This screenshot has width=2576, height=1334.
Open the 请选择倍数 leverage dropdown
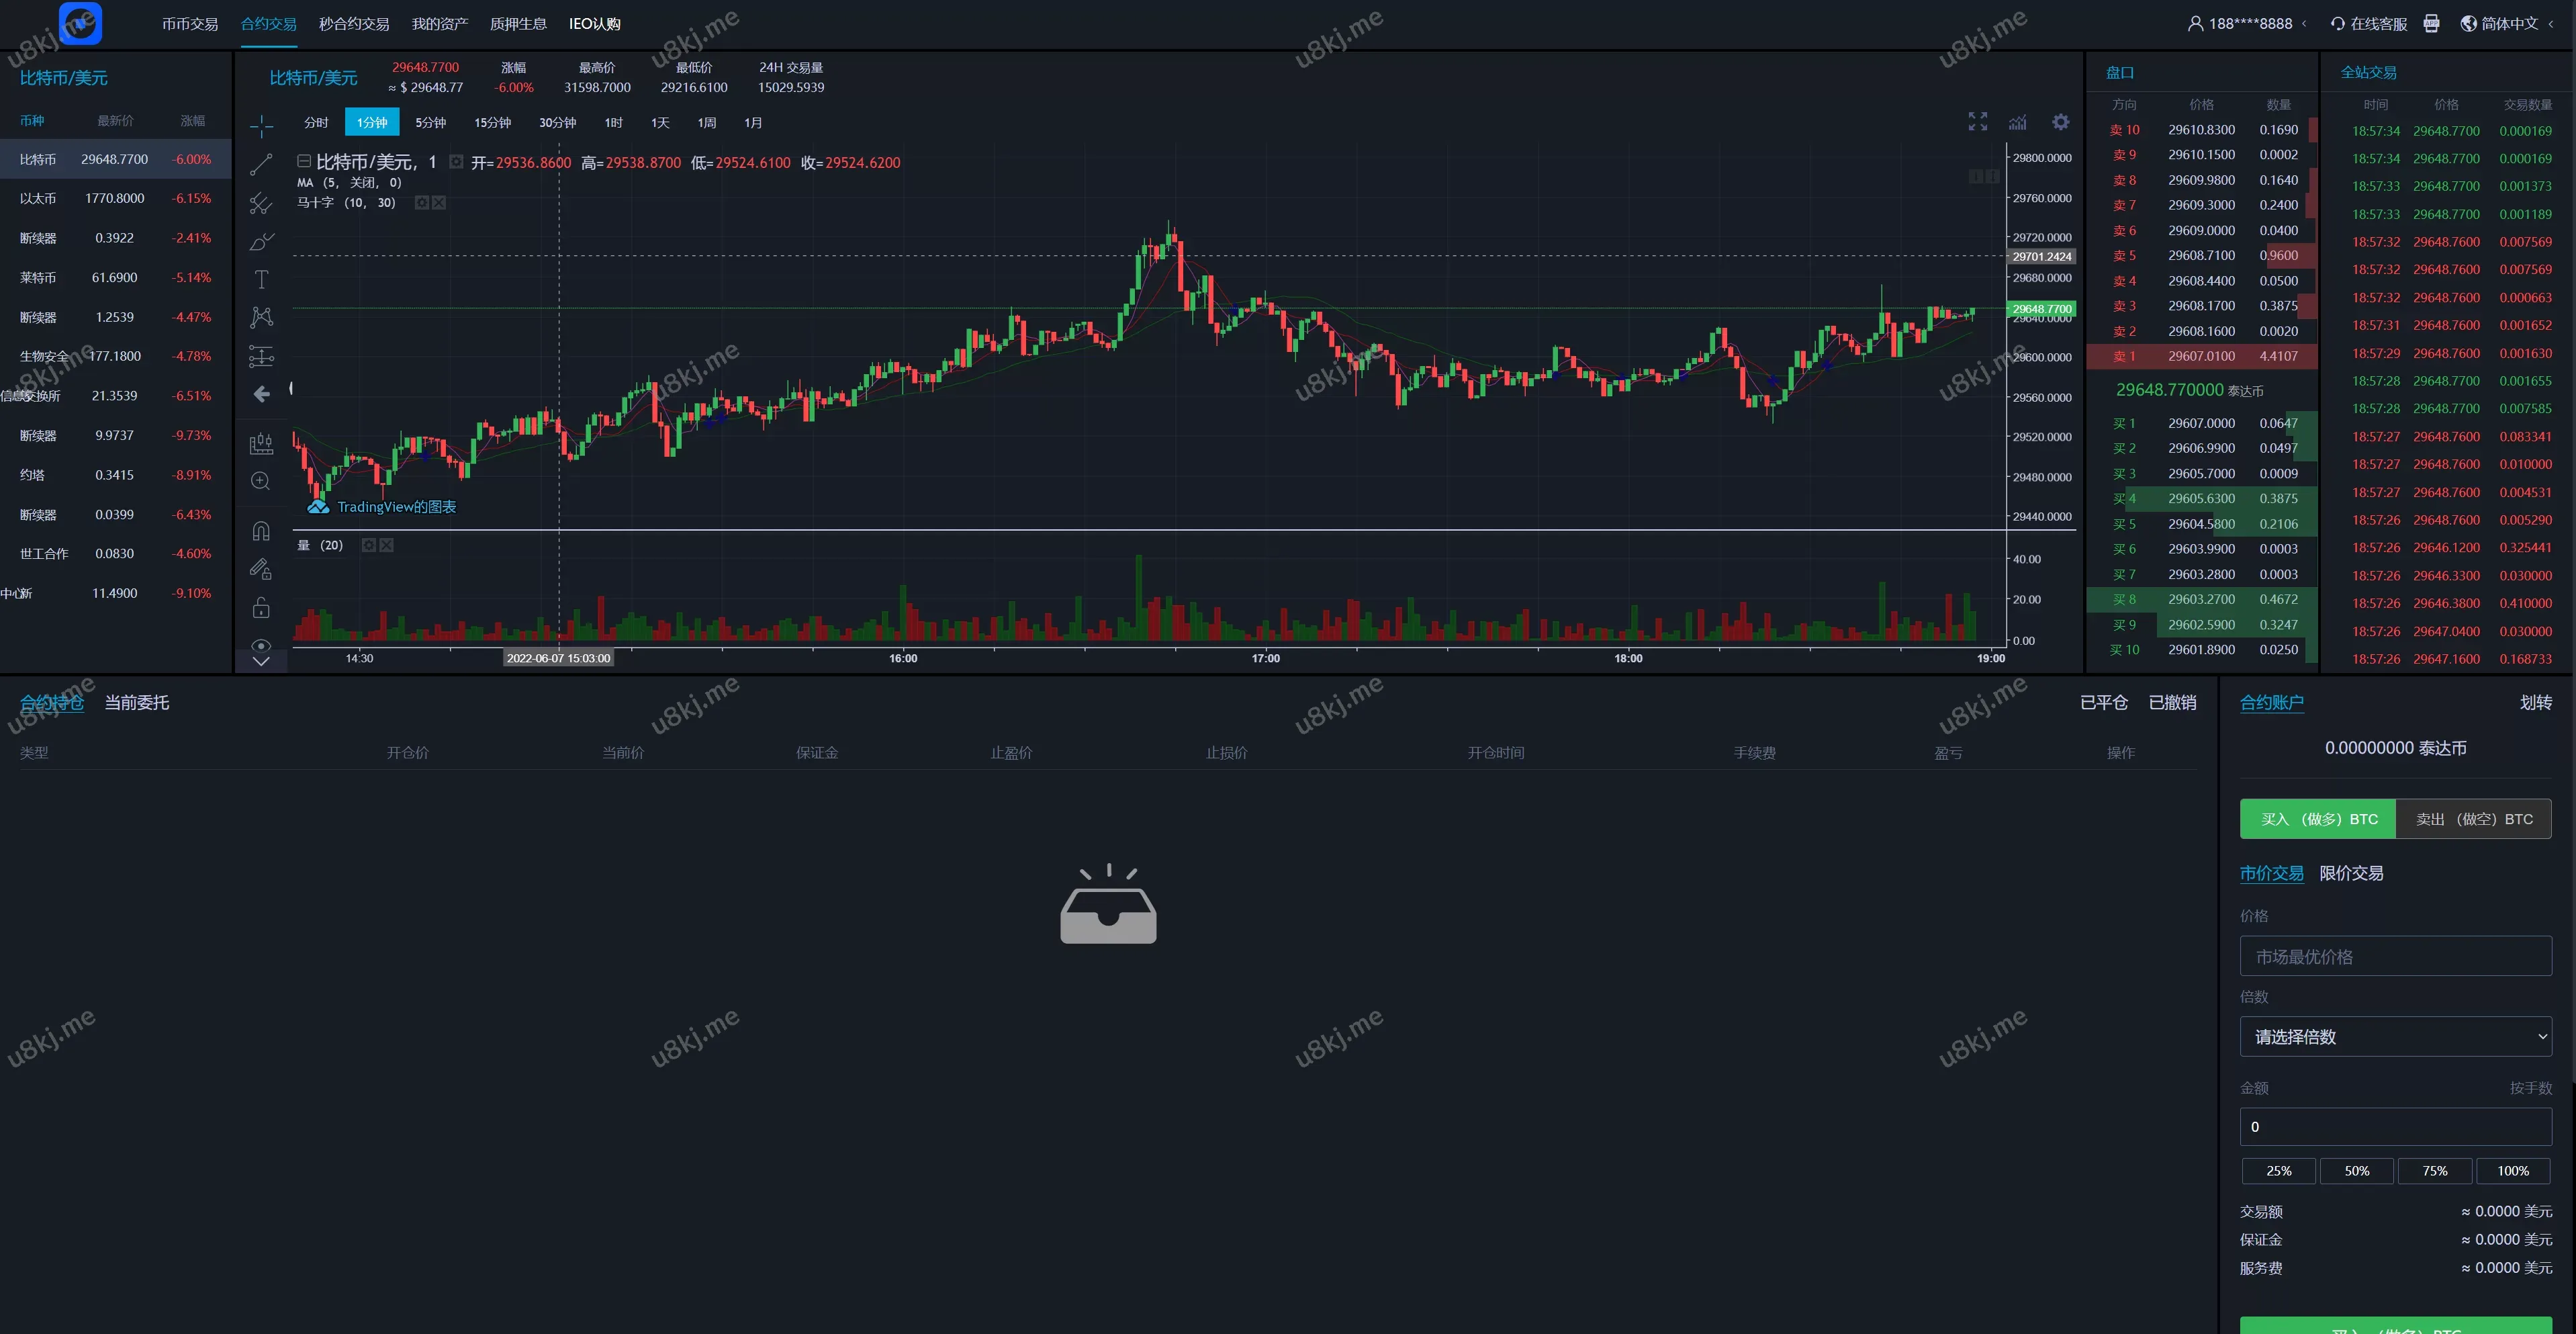point(2395,1037)
